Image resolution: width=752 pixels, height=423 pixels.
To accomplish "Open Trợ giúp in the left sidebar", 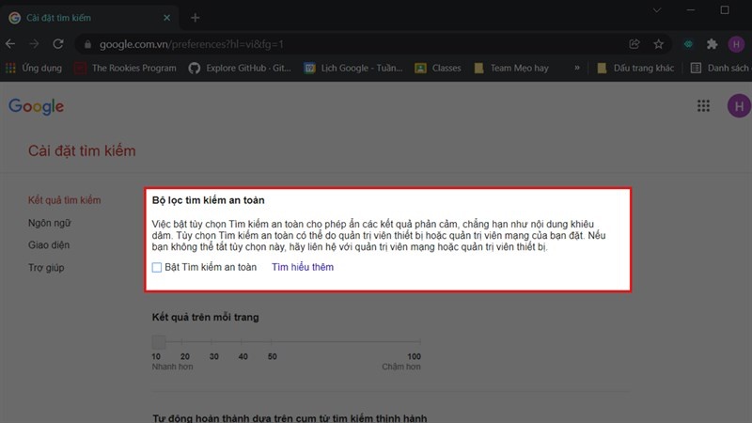I will [x=45, y=268].
